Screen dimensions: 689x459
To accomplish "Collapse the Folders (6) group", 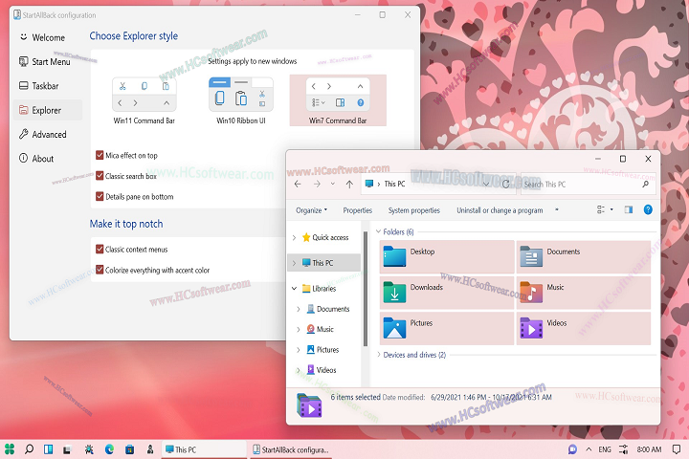I will (378, 231).
